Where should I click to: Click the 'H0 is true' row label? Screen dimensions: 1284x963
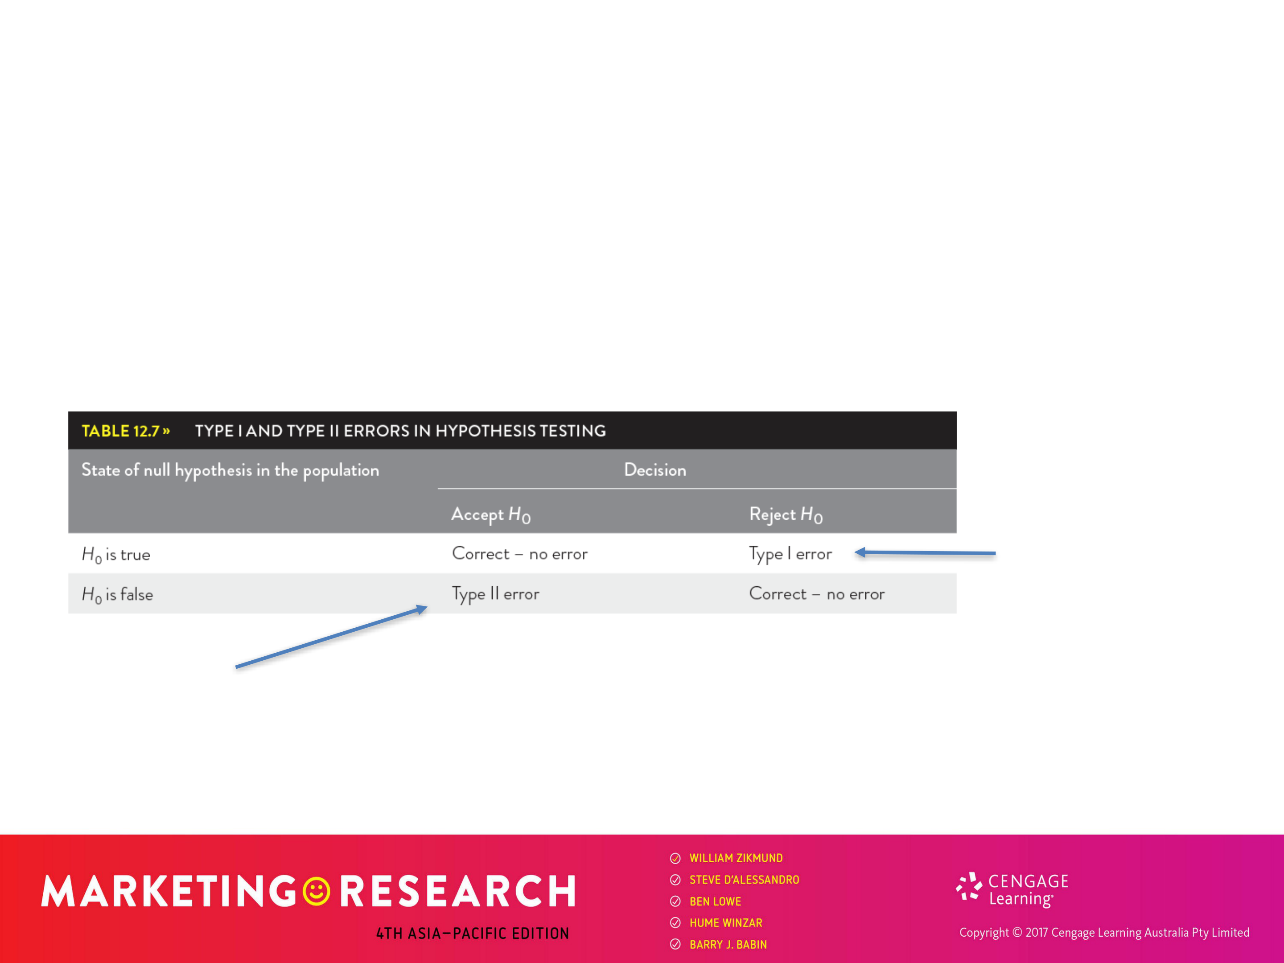point(116,554)
